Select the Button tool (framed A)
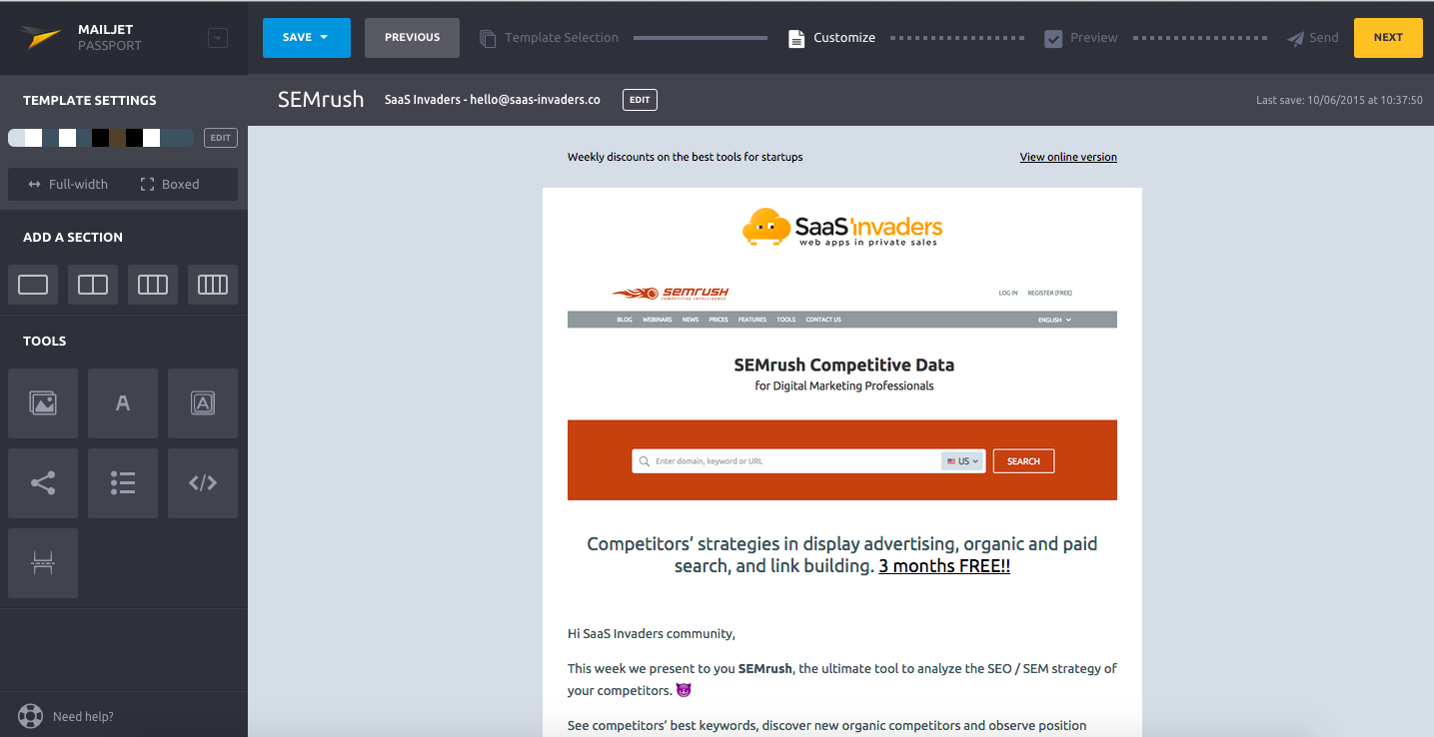 coord(203,403)
